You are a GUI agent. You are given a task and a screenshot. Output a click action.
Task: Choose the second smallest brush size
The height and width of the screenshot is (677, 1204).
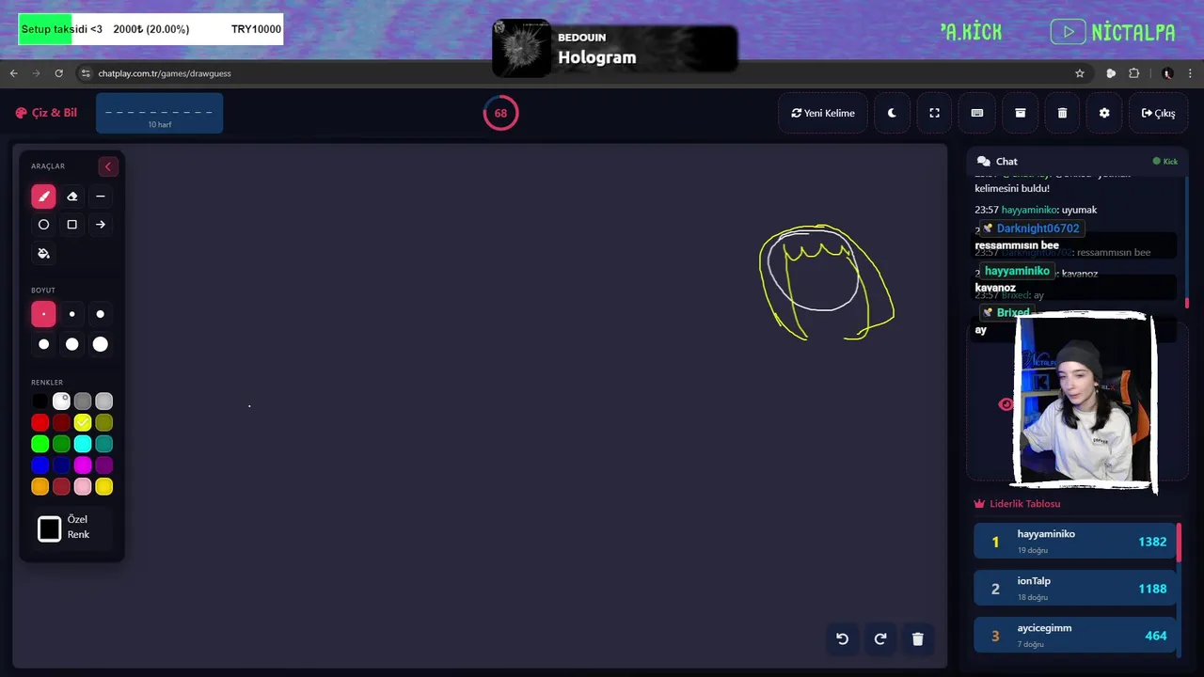(x=71, y=314)
